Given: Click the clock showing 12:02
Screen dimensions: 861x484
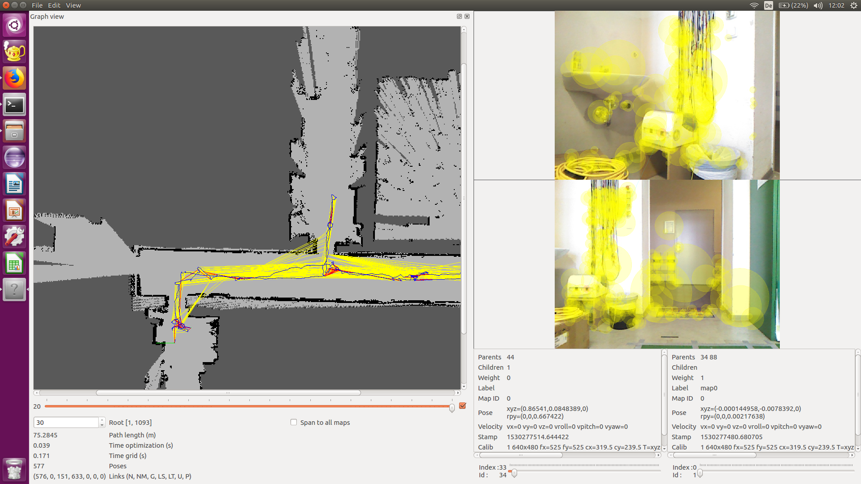Looking at the screenshot, I should point(836,5).
